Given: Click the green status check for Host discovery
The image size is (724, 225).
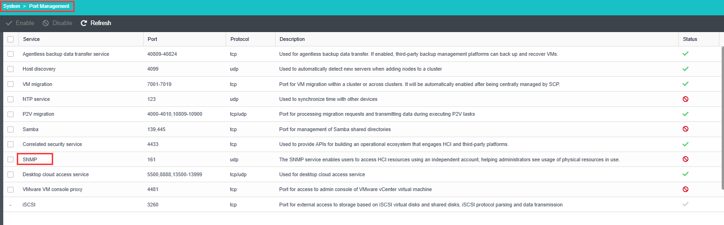Looking at the screenshot, I should click(685, 69).
